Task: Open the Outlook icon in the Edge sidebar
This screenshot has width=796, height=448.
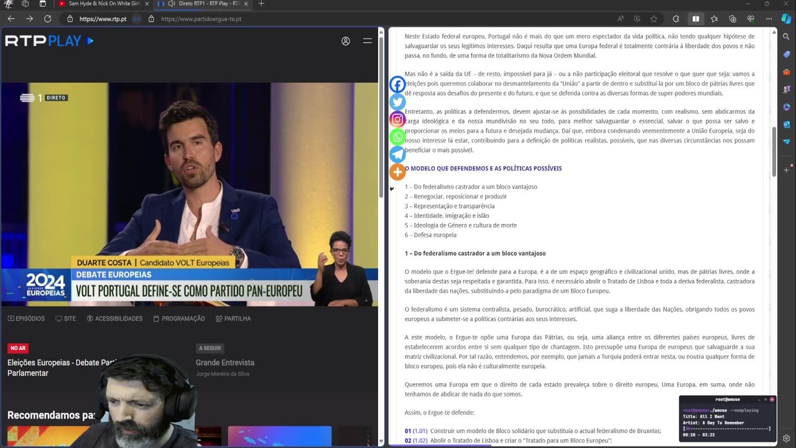Action: pos(787,124)
